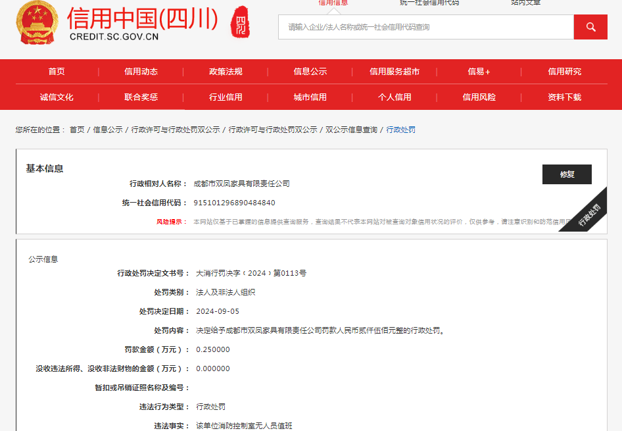Focus the enterprise name search field
The image size is (622, 431).
tap(426, 27)
